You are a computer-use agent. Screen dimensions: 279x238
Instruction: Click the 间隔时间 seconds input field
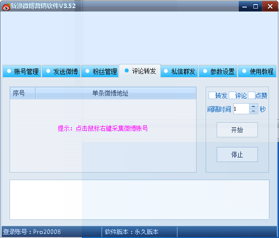coord(241,109)
